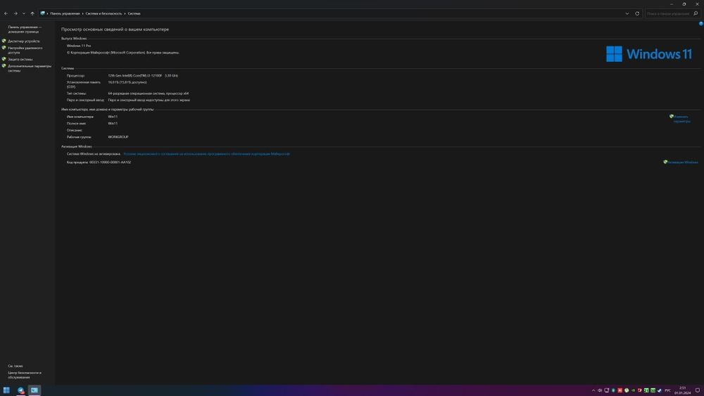The image size is (704, 396).
Task: Expand chevron after Панель управления breadcrumb
Action: pos(82,13)
